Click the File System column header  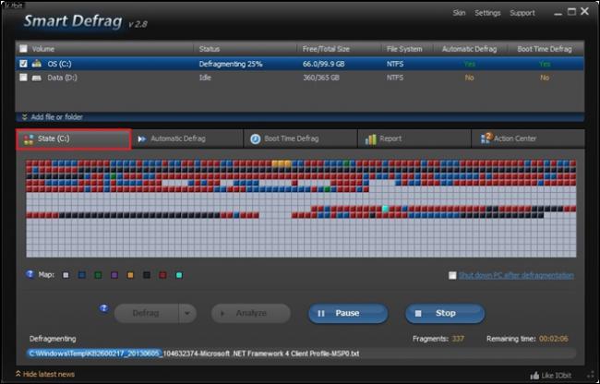point(404,49)
